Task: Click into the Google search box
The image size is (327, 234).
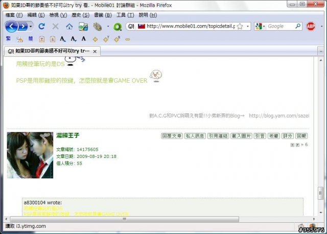Action: (281, 26)
